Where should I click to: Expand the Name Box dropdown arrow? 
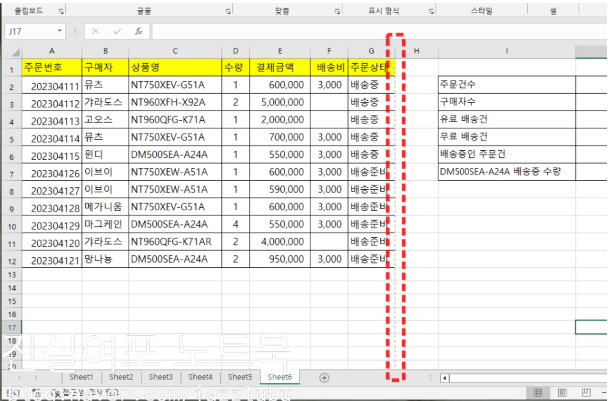click(x=60, y=31)
